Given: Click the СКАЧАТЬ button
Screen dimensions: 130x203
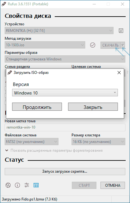Looking at the screenshot, I should click(110, 45).
